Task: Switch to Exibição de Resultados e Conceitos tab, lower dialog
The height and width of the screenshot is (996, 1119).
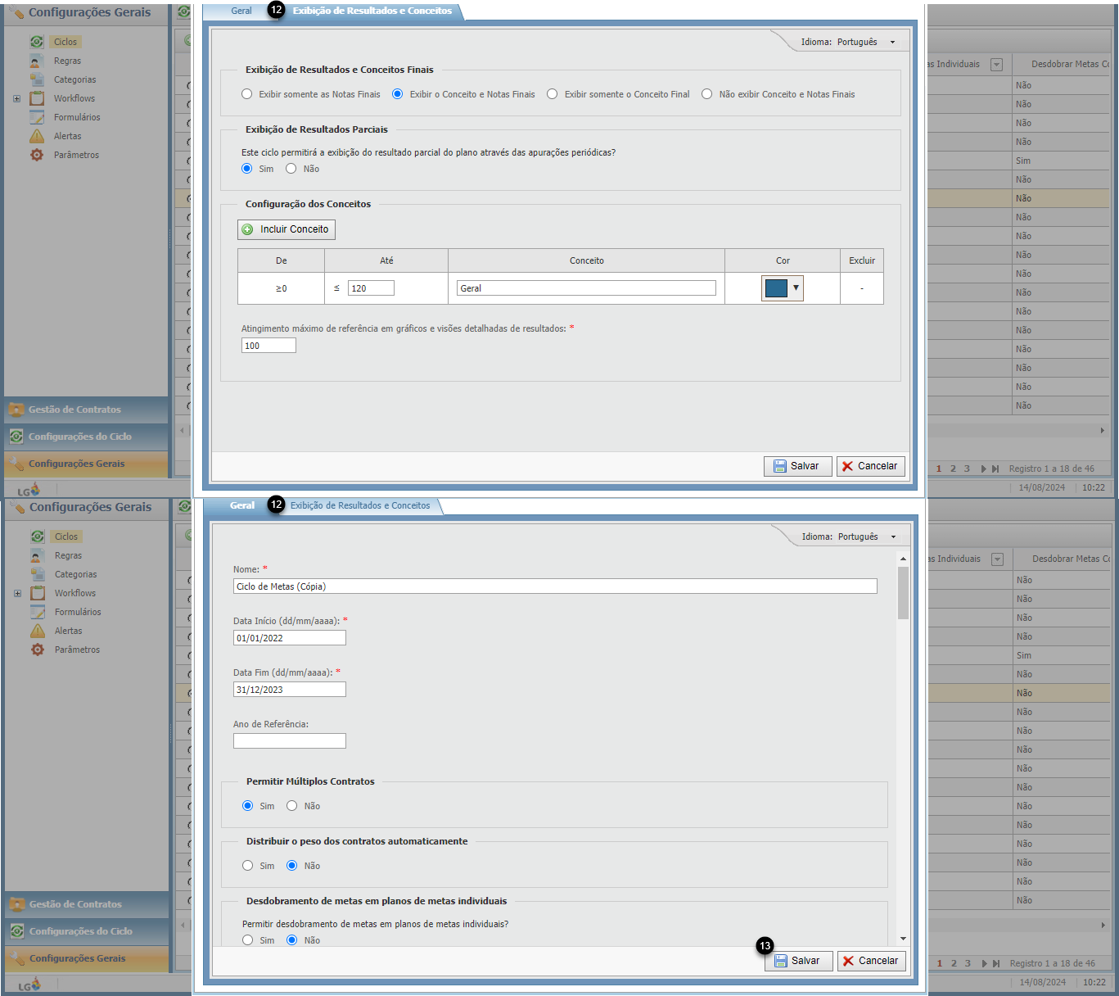Action: (360, 505)
